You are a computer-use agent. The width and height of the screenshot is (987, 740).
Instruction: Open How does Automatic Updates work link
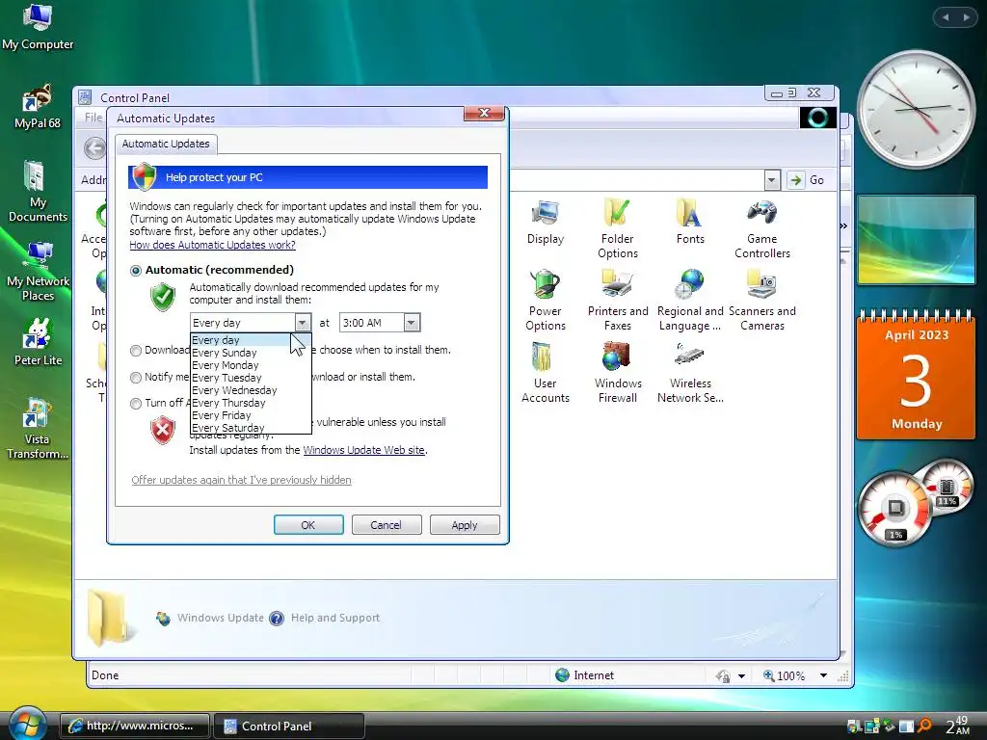[212, 245]
